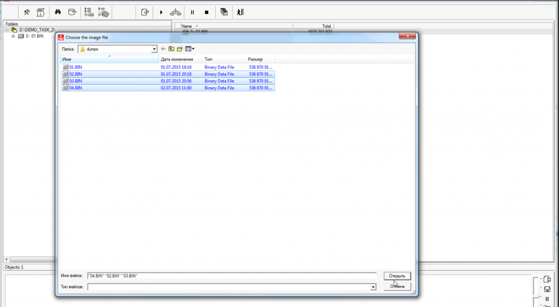The image size is (559, 307).
Task: Click the running-man exit icon
Action: [240, 12]
